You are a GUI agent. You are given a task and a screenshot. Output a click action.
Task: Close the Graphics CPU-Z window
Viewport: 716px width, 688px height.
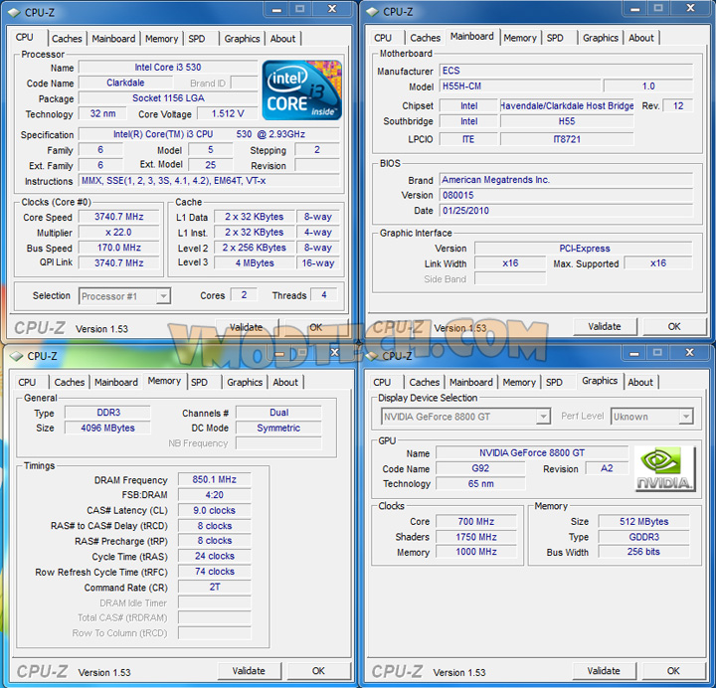point(689,352)
